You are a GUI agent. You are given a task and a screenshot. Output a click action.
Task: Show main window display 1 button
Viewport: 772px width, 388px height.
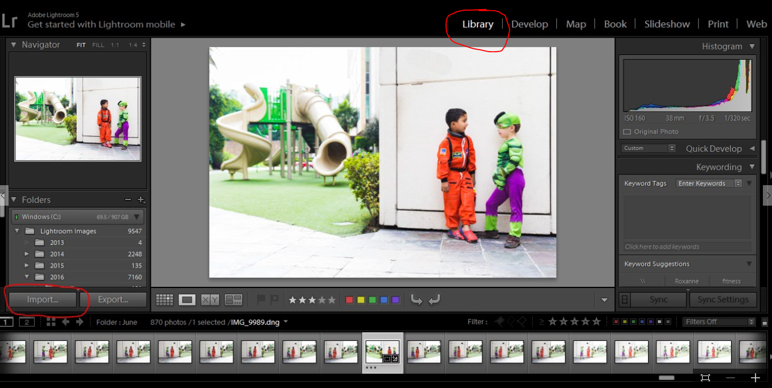(6, 322)
